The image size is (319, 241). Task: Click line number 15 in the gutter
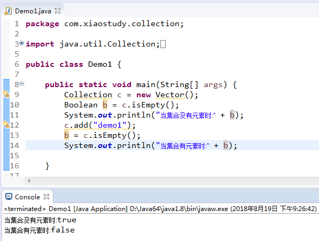[14, 156]
